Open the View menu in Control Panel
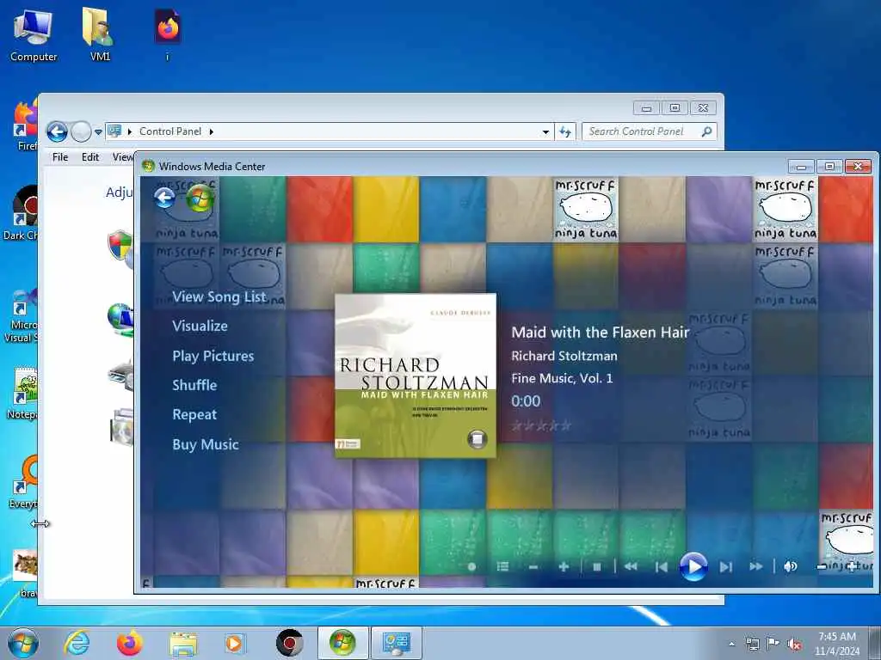Screen dimensions: 881x660 [x=122, y=157]
